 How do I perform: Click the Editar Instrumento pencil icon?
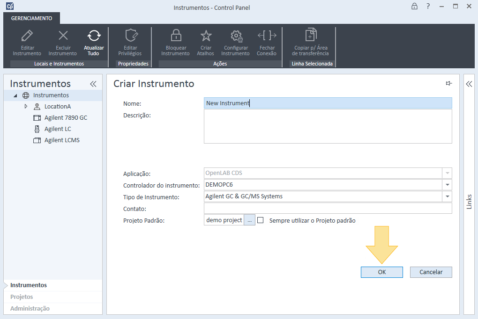coord(27,36)
